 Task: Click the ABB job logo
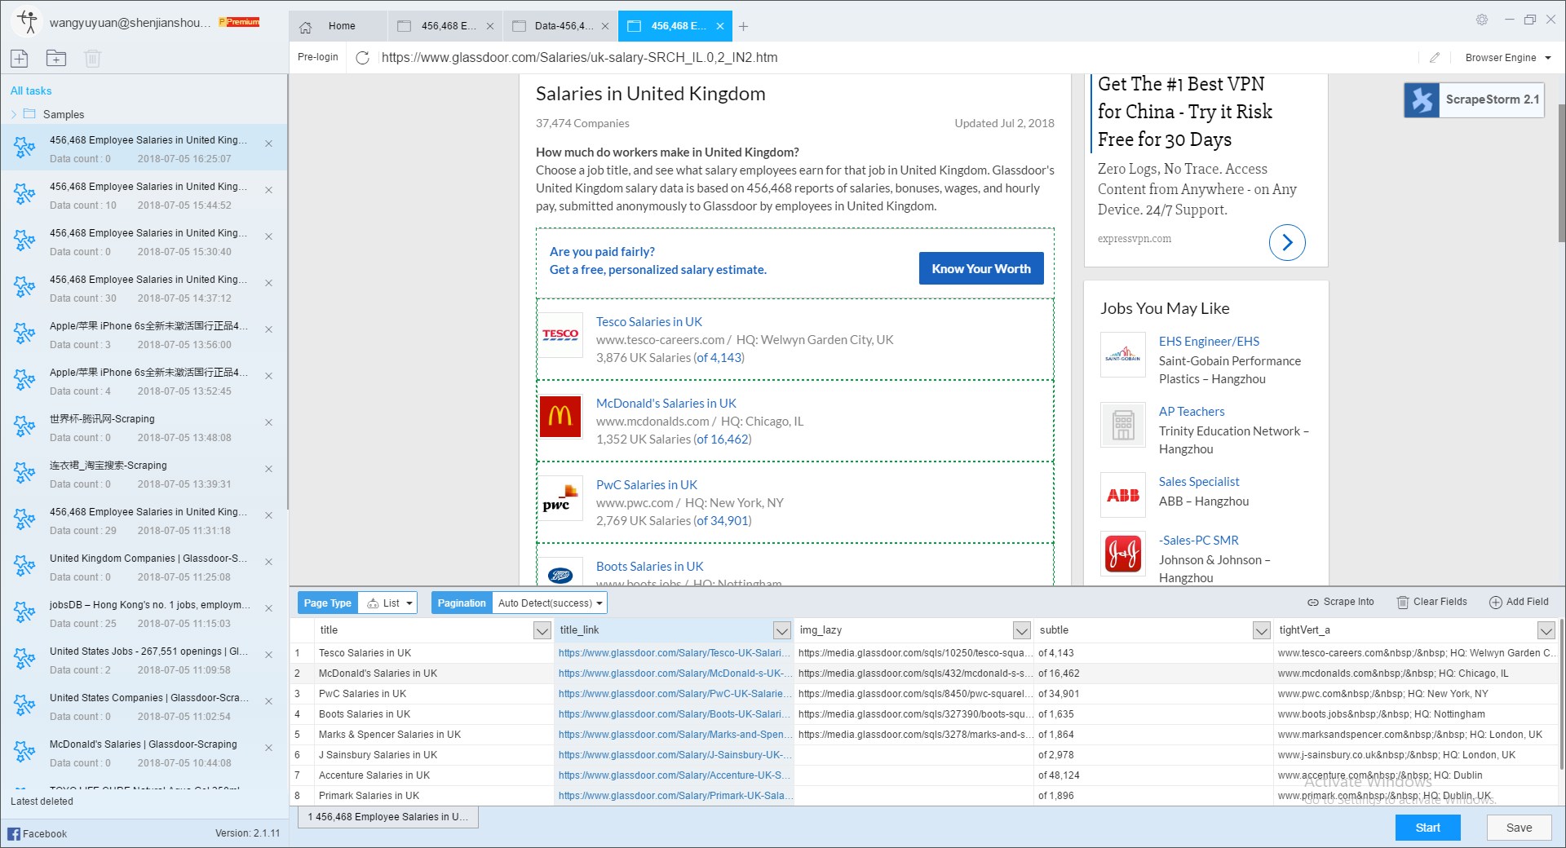pos(1123,495)
